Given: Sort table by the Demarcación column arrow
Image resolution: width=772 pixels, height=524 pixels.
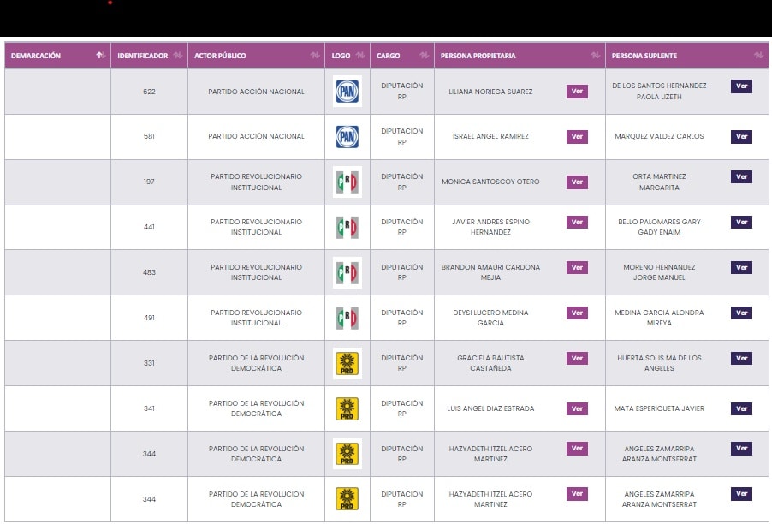Looking at the screenshot, I should click(x=99, y=56).
